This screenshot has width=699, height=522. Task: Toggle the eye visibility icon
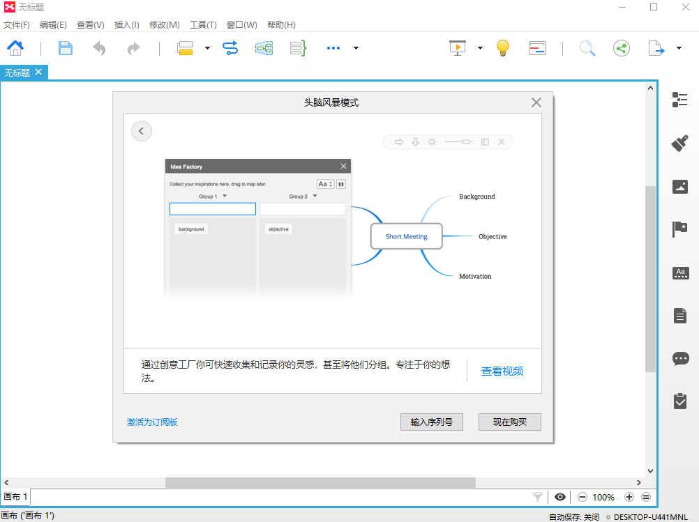click(560, 497)
